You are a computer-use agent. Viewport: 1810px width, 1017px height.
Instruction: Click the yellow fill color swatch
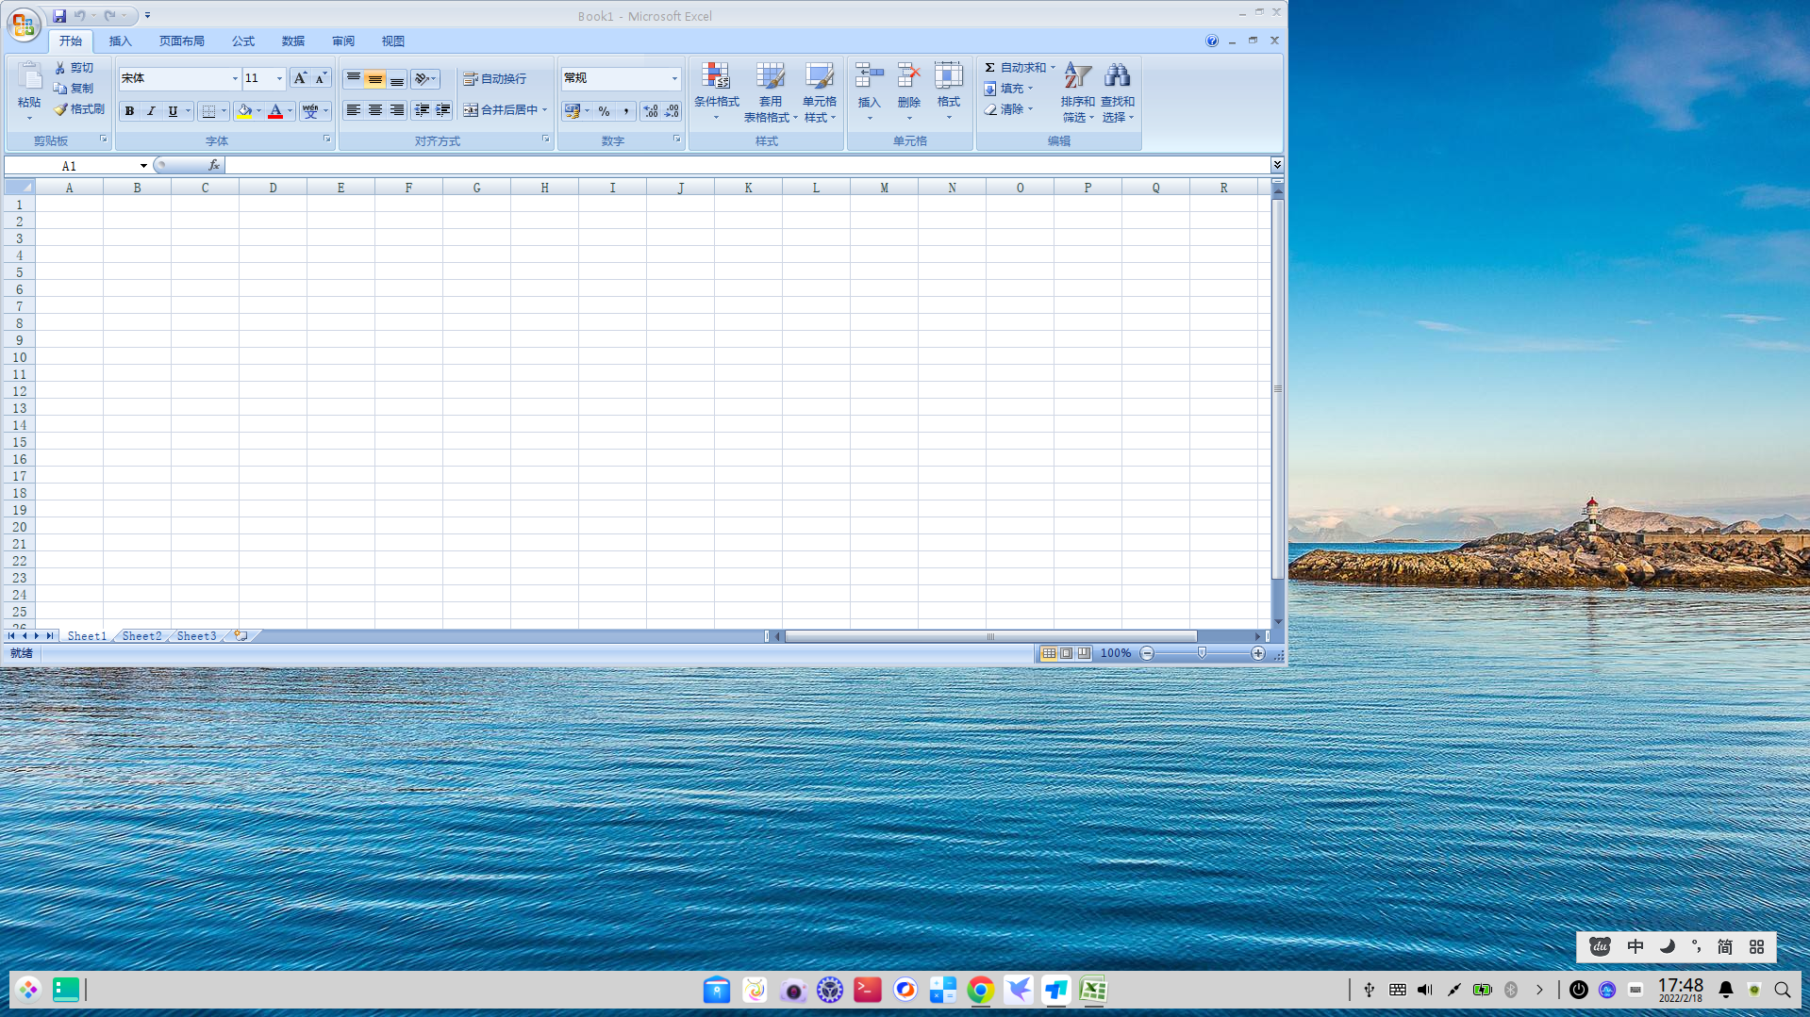244,111
